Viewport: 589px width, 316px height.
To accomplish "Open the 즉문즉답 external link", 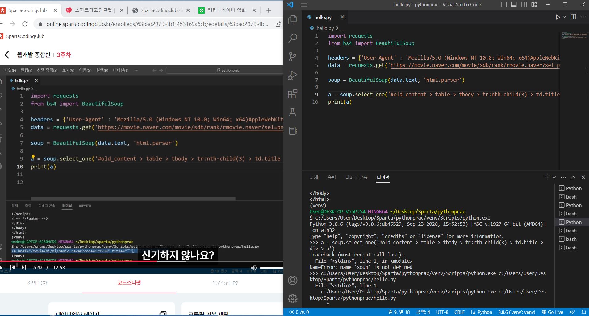I will pos(224,283).
